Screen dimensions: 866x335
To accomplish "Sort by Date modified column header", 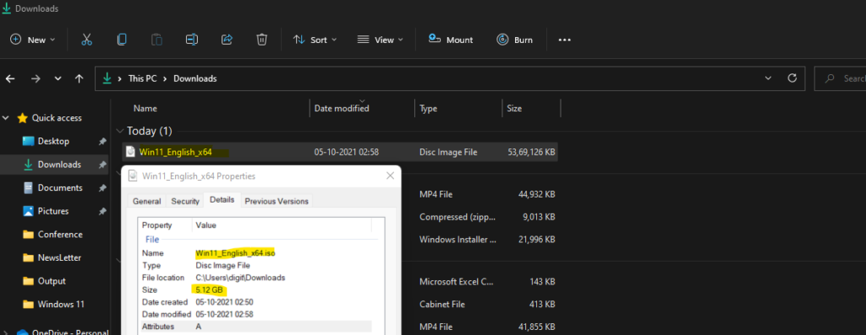I will tap(342, 109).
